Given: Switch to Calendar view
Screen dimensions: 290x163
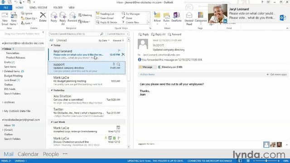Looking at the screenshot, I should [28, 154].
